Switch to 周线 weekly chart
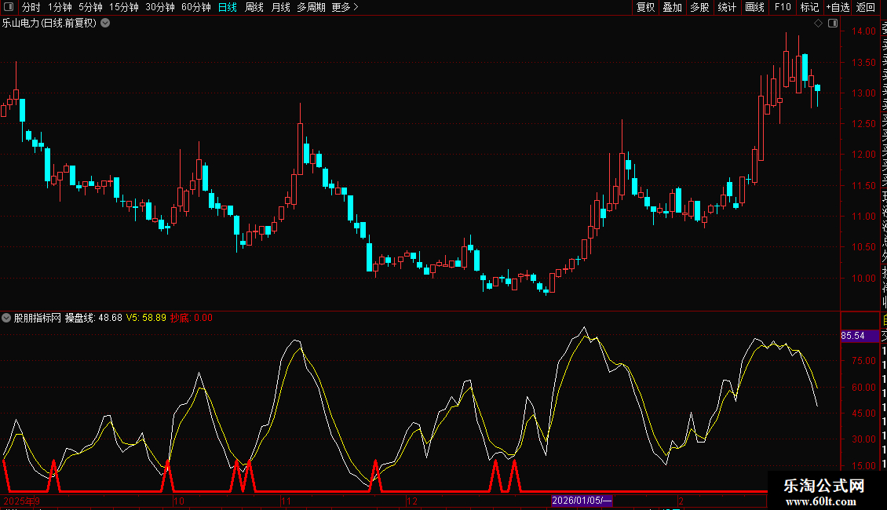 coord(254,7)
